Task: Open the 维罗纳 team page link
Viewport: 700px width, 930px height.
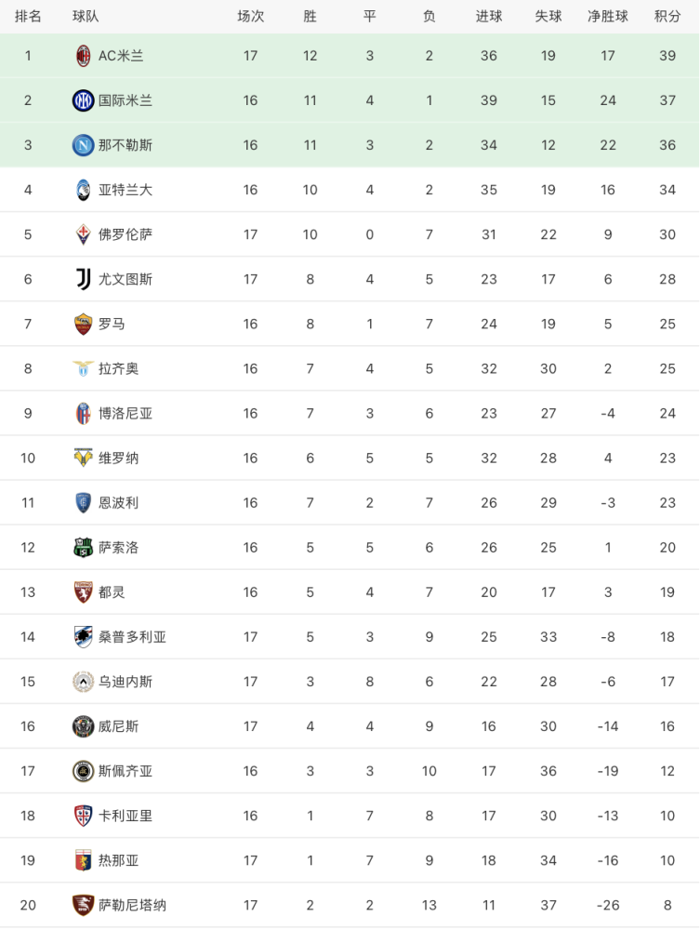Action: [119, 458]
